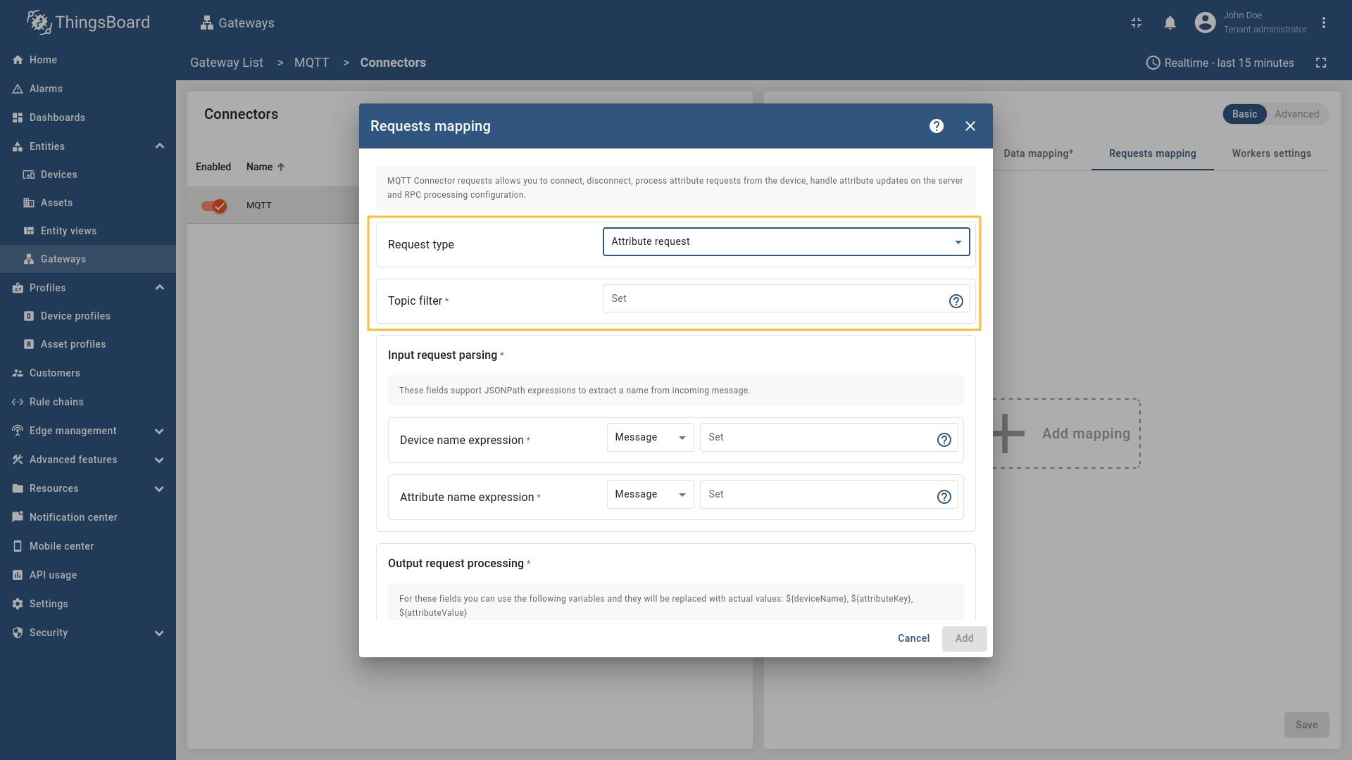Open Devices from the sidebar

point(60,174)
